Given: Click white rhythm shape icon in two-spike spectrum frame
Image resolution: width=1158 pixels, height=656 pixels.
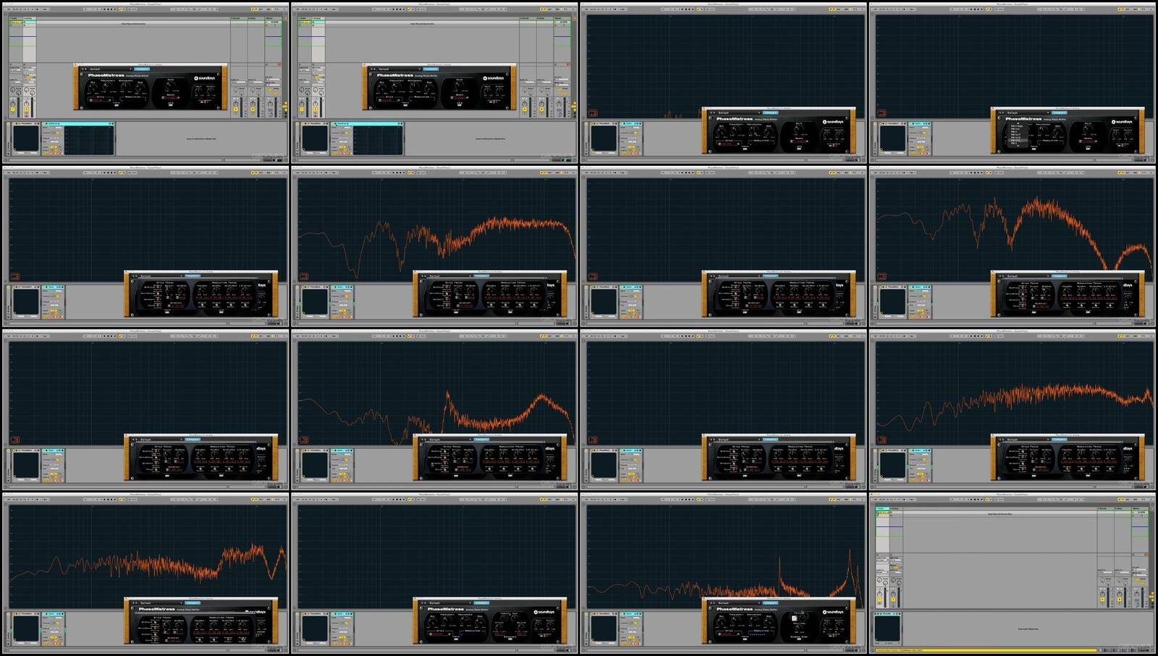Looking at the screenshot, I should [x=795, y=618].
